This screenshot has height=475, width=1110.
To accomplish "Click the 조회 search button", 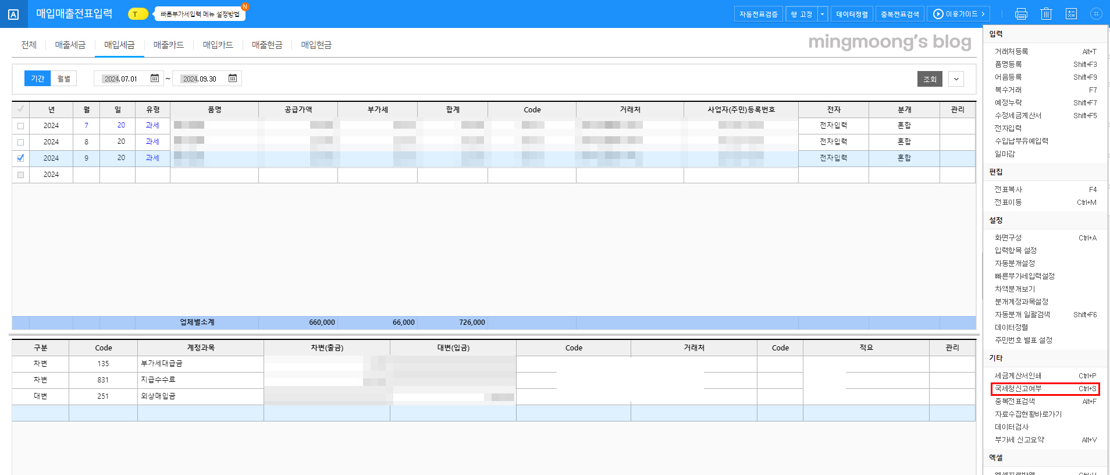I will (x=930, y=79).
